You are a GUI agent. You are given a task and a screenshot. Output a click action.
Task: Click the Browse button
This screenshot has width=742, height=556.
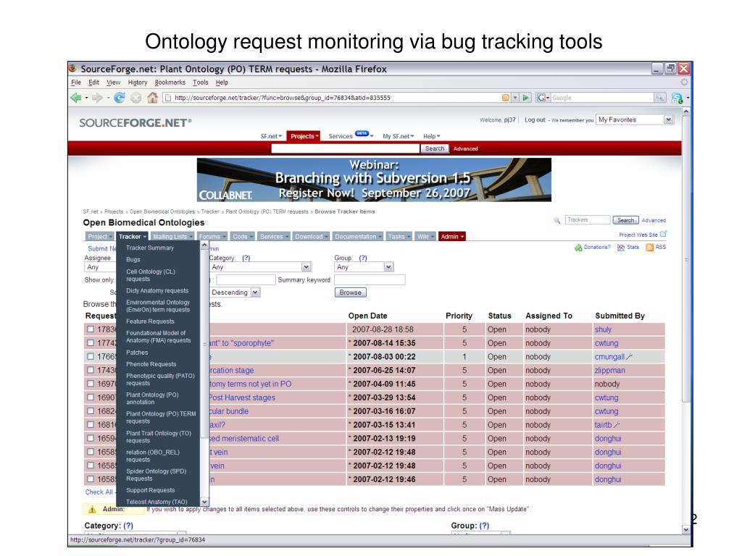pyautogui.click(x=350, y=292)
